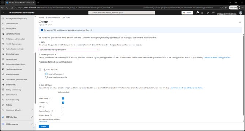Check the City attribute
This screenshot has width=245, height=131.
click(63, 107)
